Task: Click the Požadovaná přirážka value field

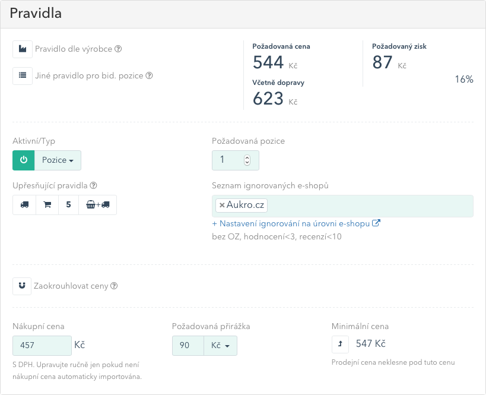Action: point(188,345)
